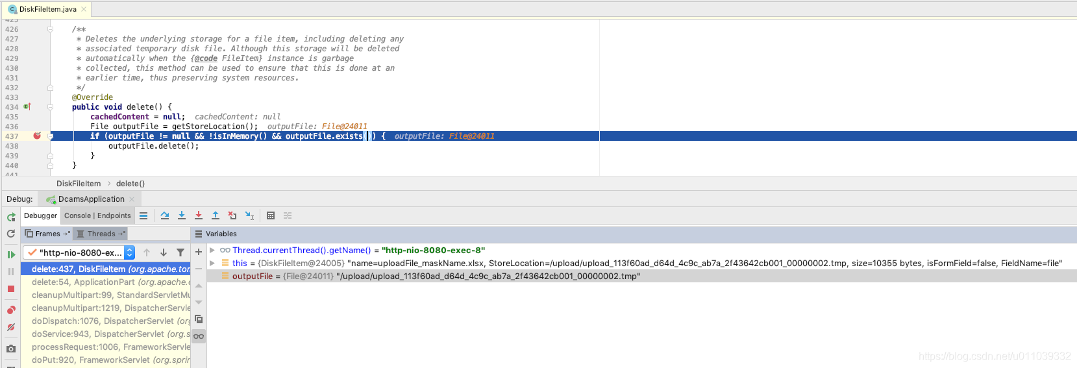1077x368 pixels.
Task: Click the reload/update application icon
Action: (11, 234)
